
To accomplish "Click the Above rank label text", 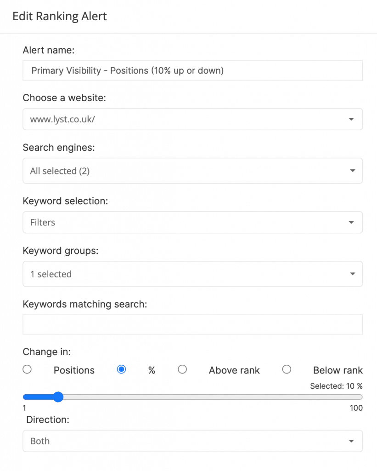I will 234,370.
